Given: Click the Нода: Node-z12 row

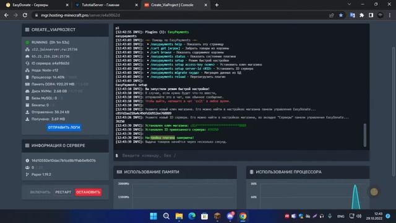Looking at the screenshot, I should 45,70.
